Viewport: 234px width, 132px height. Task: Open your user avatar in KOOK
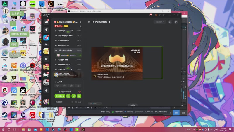tap(46, 101)
